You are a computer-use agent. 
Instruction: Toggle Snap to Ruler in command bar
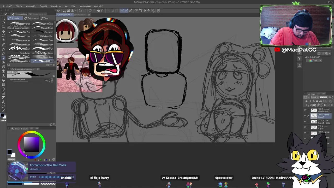[122, 11]
